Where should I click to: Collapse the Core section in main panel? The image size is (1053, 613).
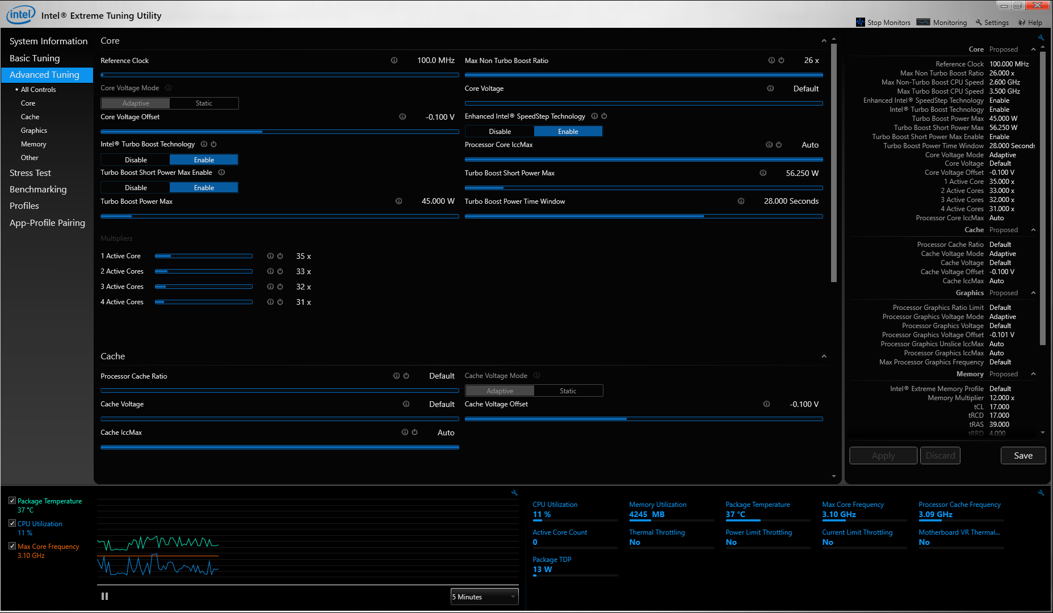tap(824, 41)
